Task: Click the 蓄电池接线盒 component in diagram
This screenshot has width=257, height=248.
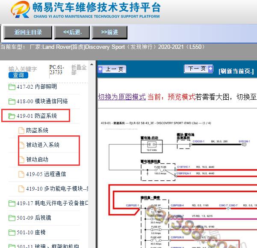Action: click(x=158, y=172)
